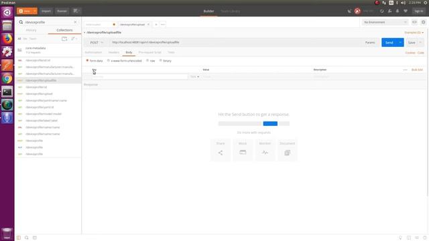Collapse the /deviceprofile/uploadfile request title arrow

(x=84, y=33)
